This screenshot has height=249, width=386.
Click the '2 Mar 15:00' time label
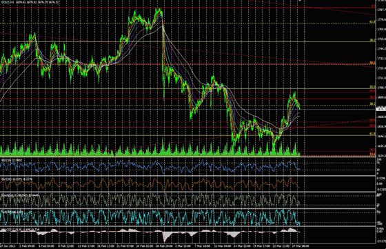183,246
